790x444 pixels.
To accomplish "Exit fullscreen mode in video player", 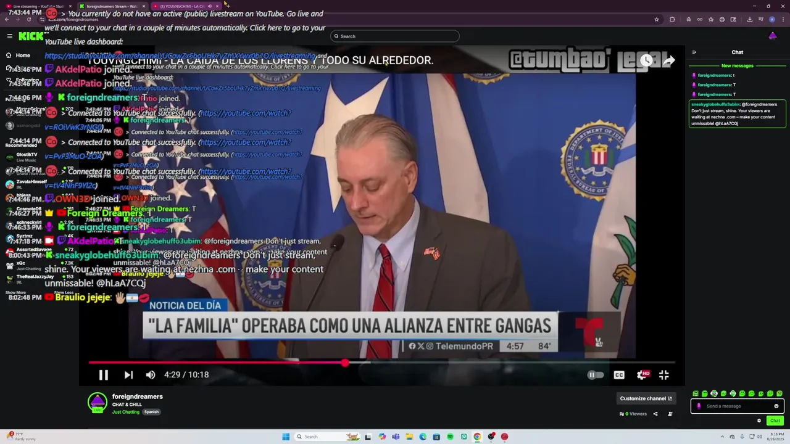I will pyautogui.click(x=664, y=375).
